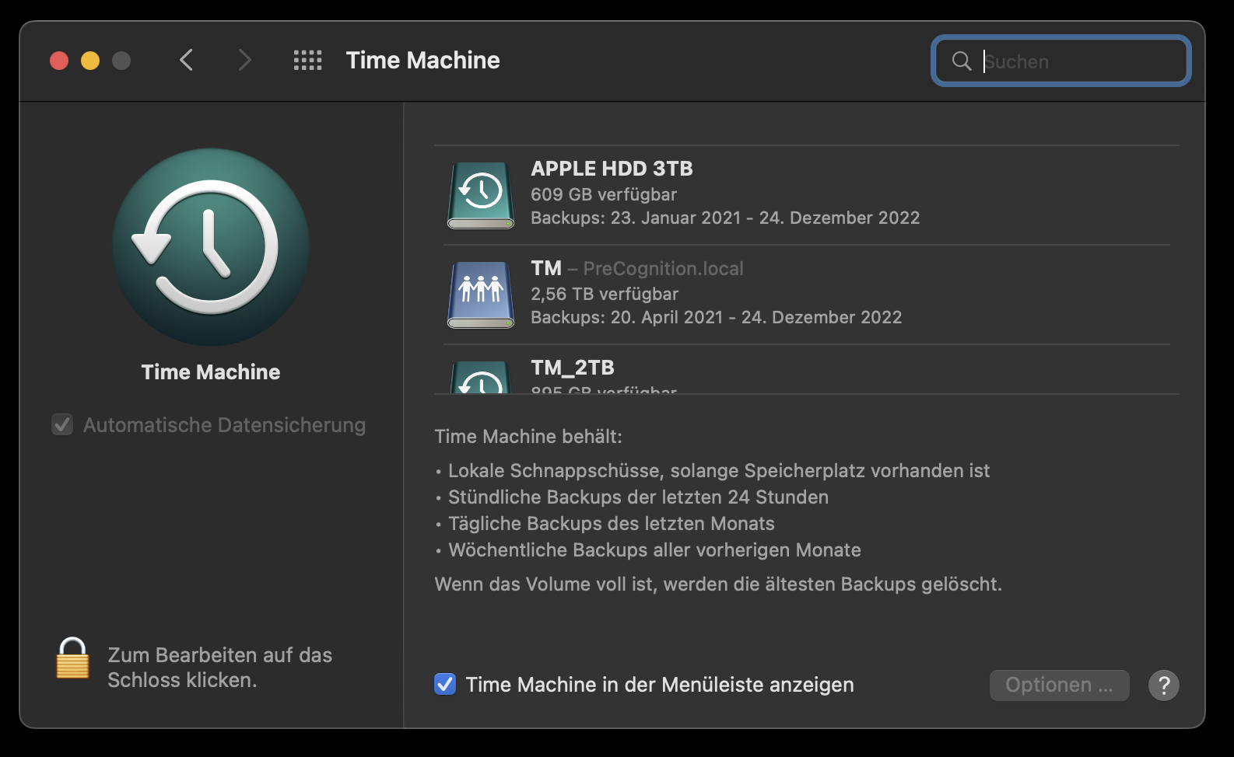
Task: Click the Optionen … button
Action: click(1059, 685)
